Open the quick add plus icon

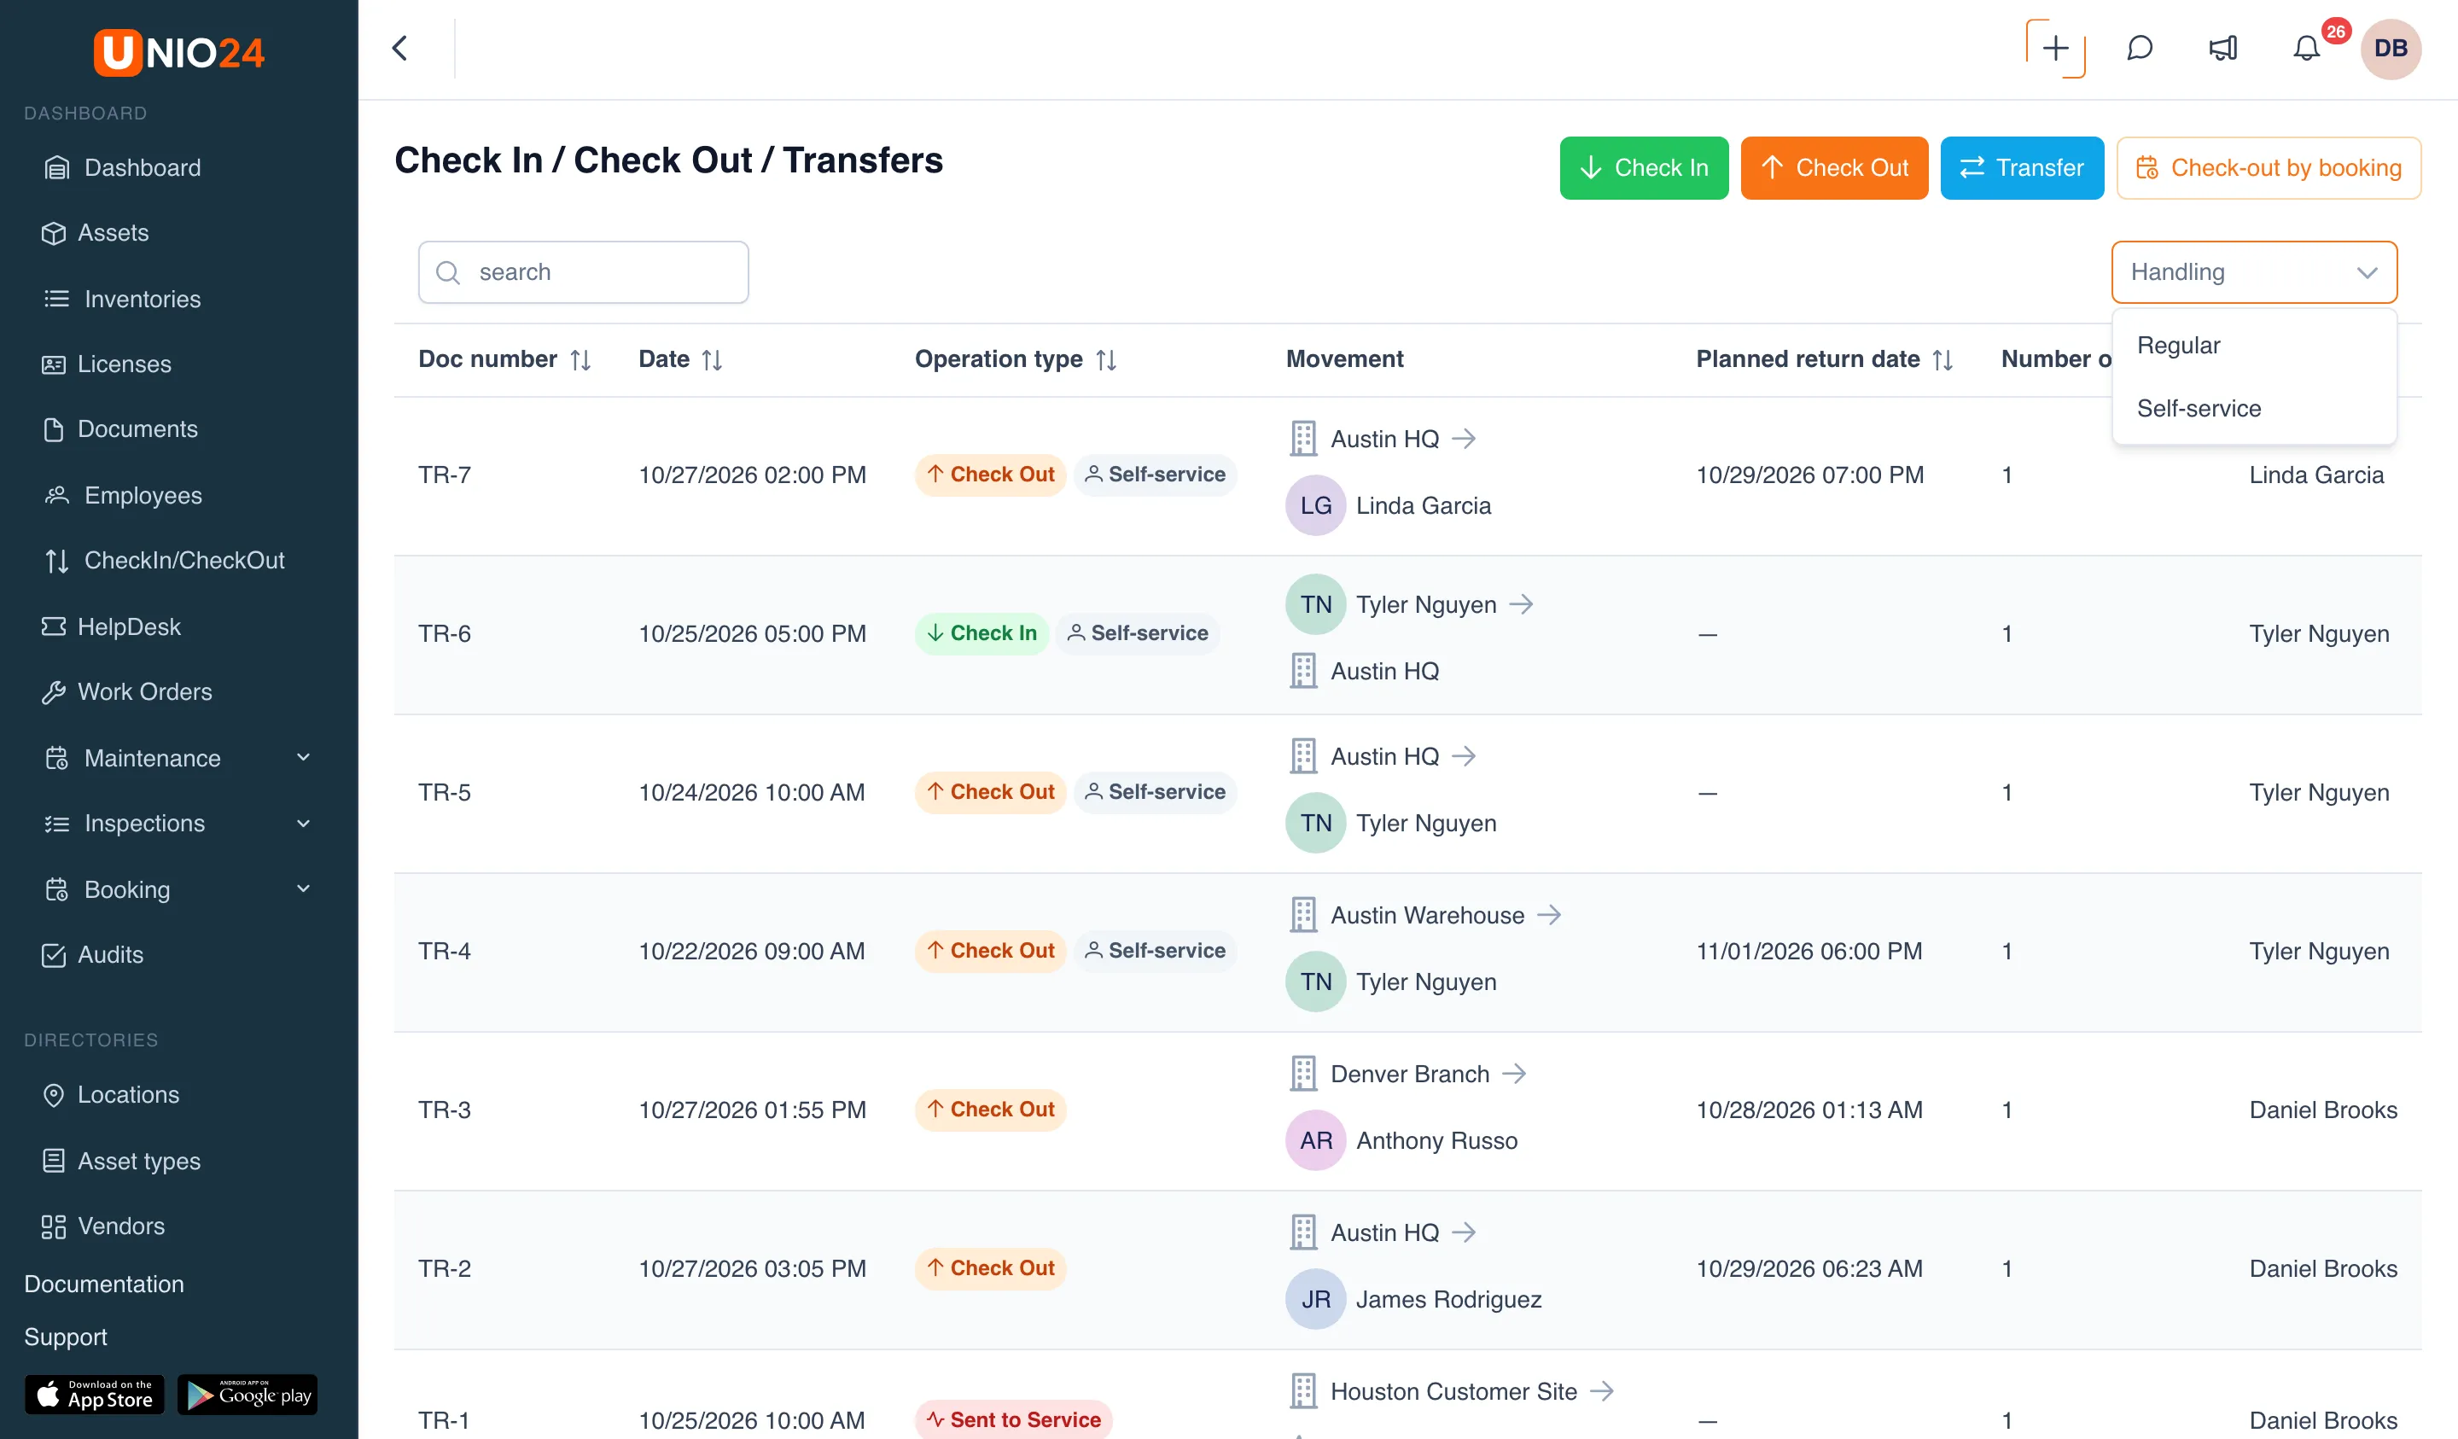pyautogui.click(x=2055, y=48)
